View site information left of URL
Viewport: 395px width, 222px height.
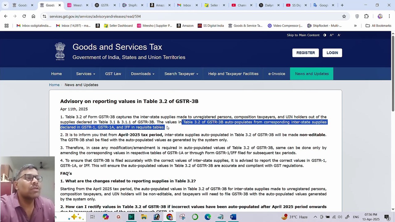44,16
